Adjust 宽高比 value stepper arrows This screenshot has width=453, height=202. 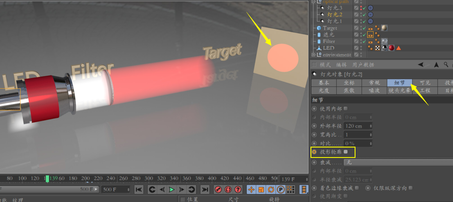371,135
